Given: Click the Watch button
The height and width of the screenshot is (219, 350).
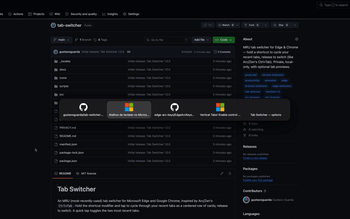Looking at the screenshot, I should point(226,25).
